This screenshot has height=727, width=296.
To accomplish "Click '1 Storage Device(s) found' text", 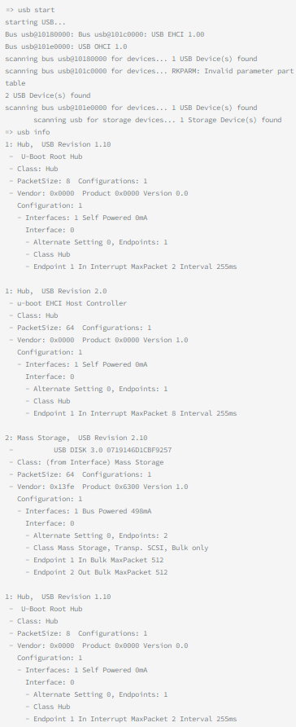I will click(231, 120).
